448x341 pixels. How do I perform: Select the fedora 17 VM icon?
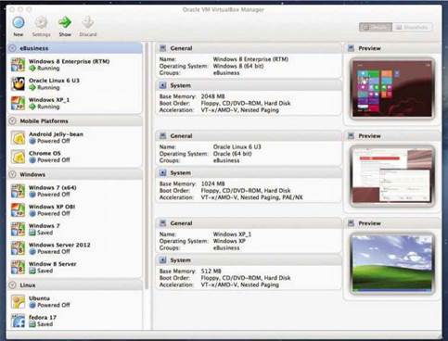tap(18, 321)
